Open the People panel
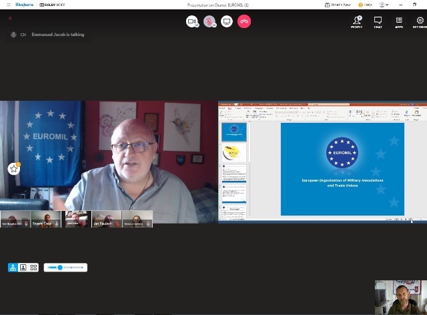Screen dimensions: 427x315 coord(357,21)
